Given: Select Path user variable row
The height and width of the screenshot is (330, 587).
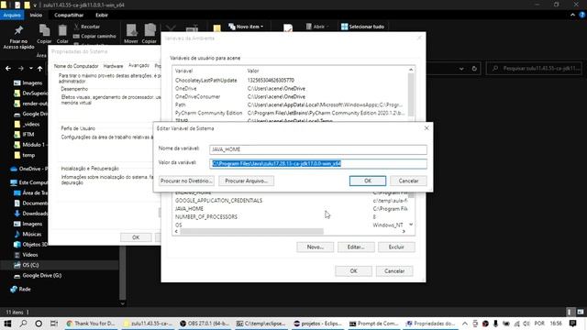Looking at the screenshot, I should (291, 104).
